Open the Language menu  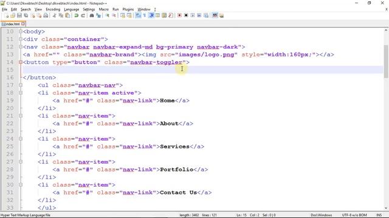72,10
